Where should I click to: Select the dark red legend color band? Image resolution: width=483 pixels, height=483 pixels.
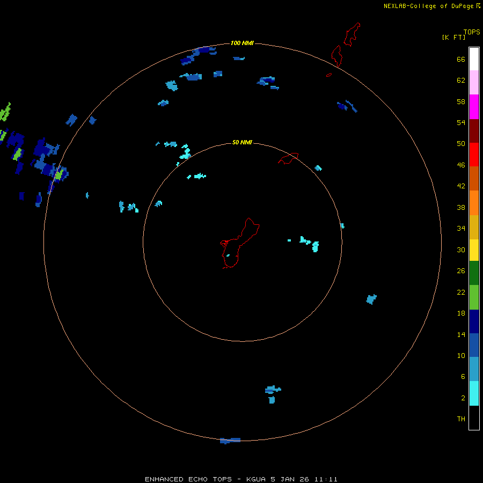474,131
